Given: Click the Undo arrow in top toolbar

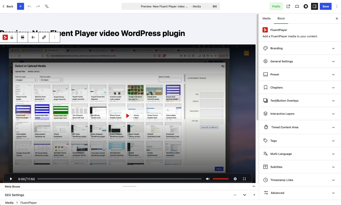Looking at the screenshot, I should 29,6.
